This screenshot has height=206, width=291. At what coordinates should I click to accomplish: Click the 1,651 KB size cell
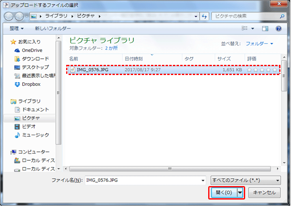pos(232,70)
